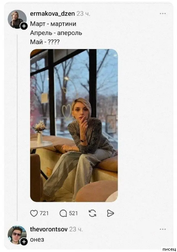Share the post with paper plane icon
Image resolution: width=177 pixels, height=252 pixels.
pyautogui.click(x=110, y=213)
